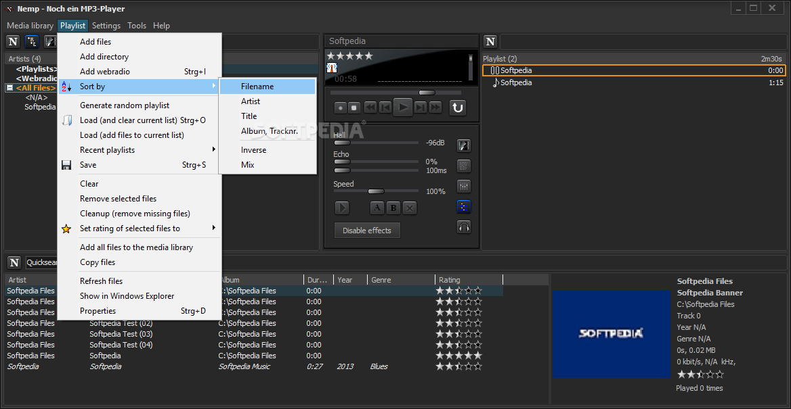
Task: Select Show in Windows Explorer
Action: (x=140, y=296)
